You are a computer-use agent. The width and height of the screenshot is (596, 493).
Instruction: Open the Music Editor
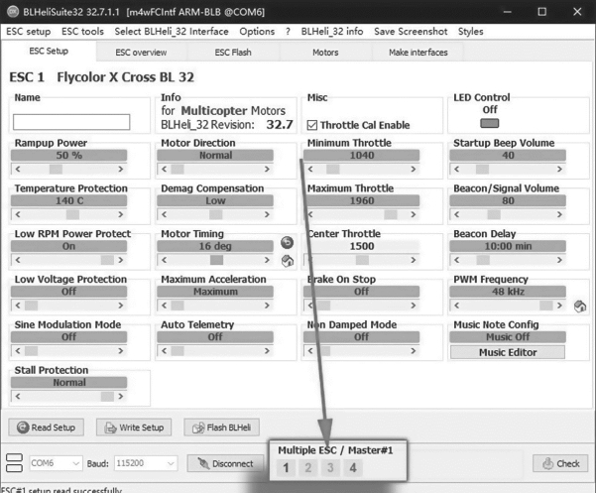(x=508, y=352)
